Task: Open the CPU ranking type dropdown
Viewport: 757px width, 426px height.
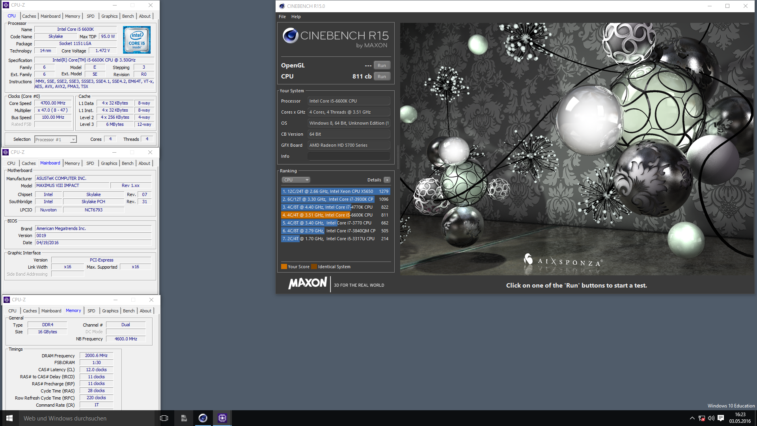Action: pyautogui.click(x=296, y=180)
